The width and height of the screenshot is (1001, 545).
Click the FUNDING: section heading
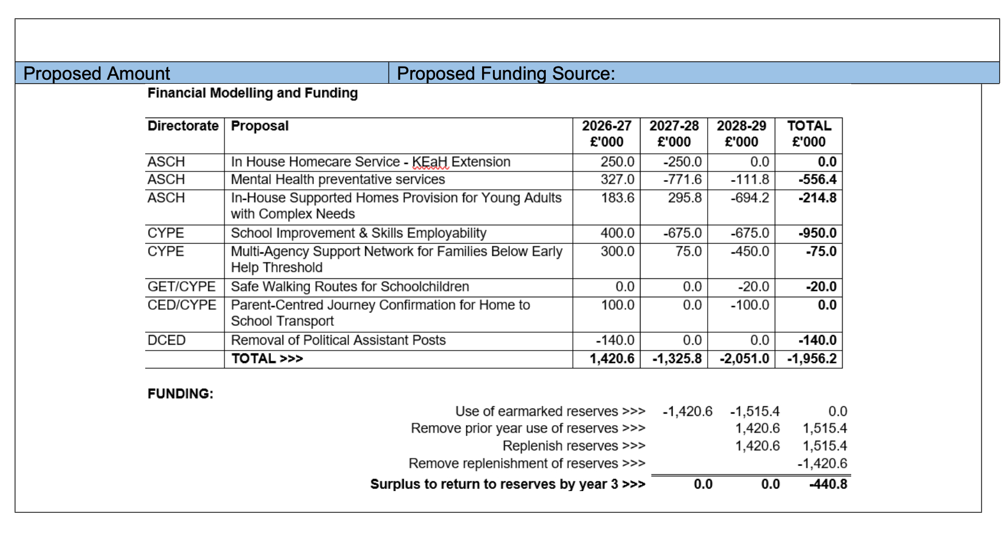pyautogui.click(x=180, y=394)
